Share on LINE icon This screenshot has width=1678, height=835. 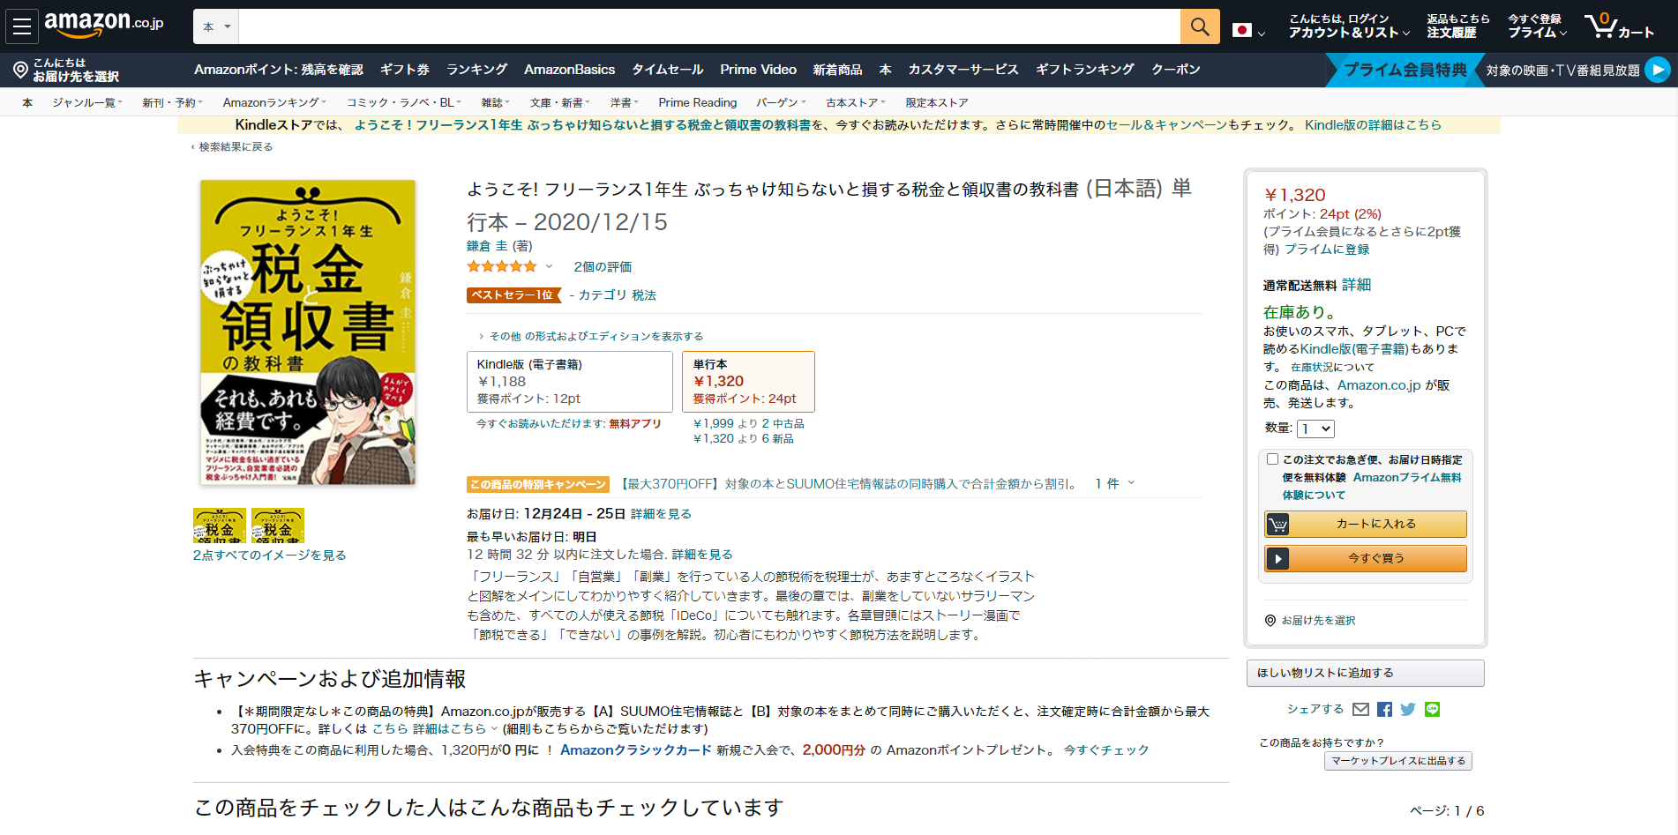[x=1432, y=710]
